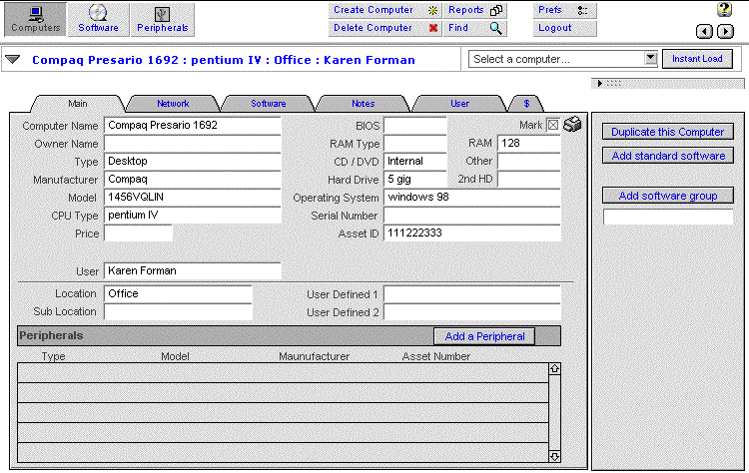
Task: Click the Manufacturer field showing Compaq
Action: pos(193,180)
